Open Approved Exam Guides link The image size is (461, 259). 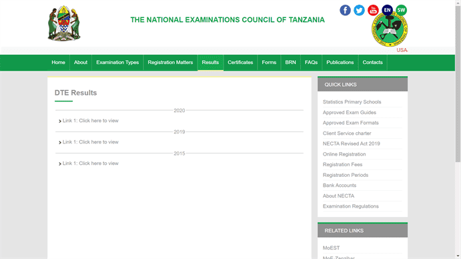(x=350, y=112)
